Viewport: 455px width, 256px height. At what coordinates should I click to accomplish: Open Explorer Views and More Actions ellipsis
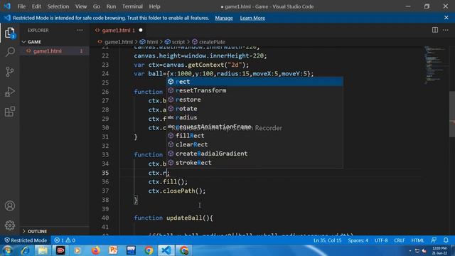click(80, 30)
